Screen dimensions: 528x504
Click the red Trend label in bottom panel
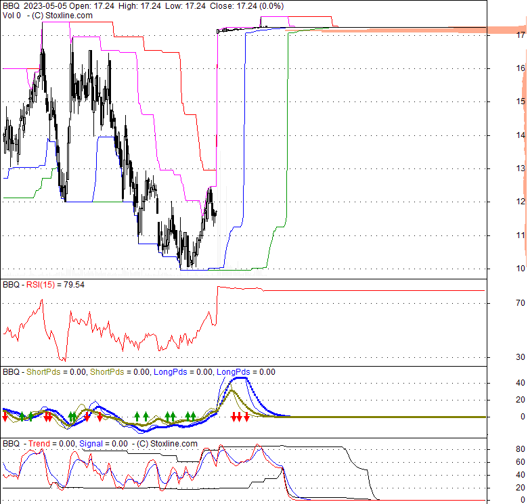[39, 444]
